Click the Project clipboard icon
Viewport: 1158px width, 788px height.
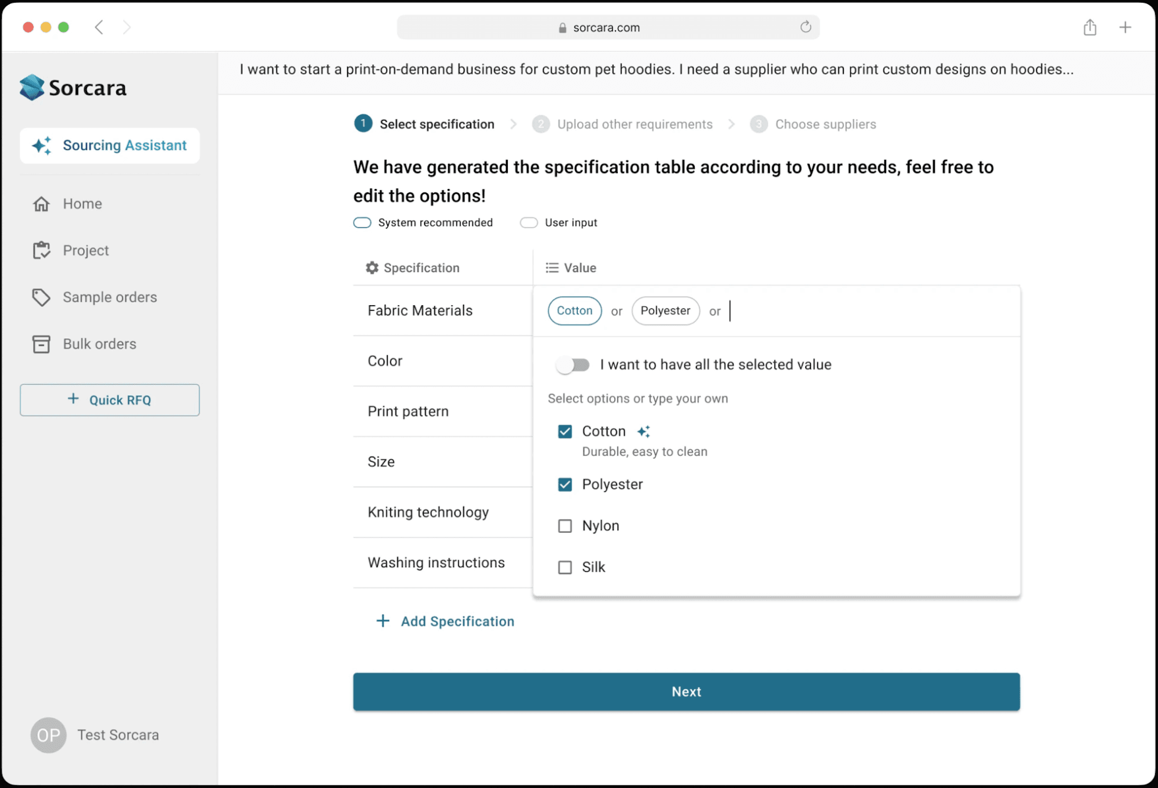41,251
